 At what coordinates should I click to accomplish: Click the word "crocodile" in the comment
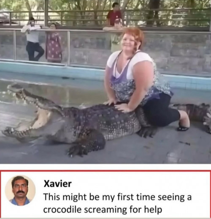click(62, 210)
